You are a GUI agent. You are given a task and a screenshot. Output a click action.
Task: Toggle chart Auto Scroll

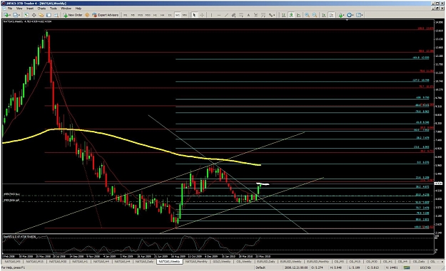coord(324,15)
